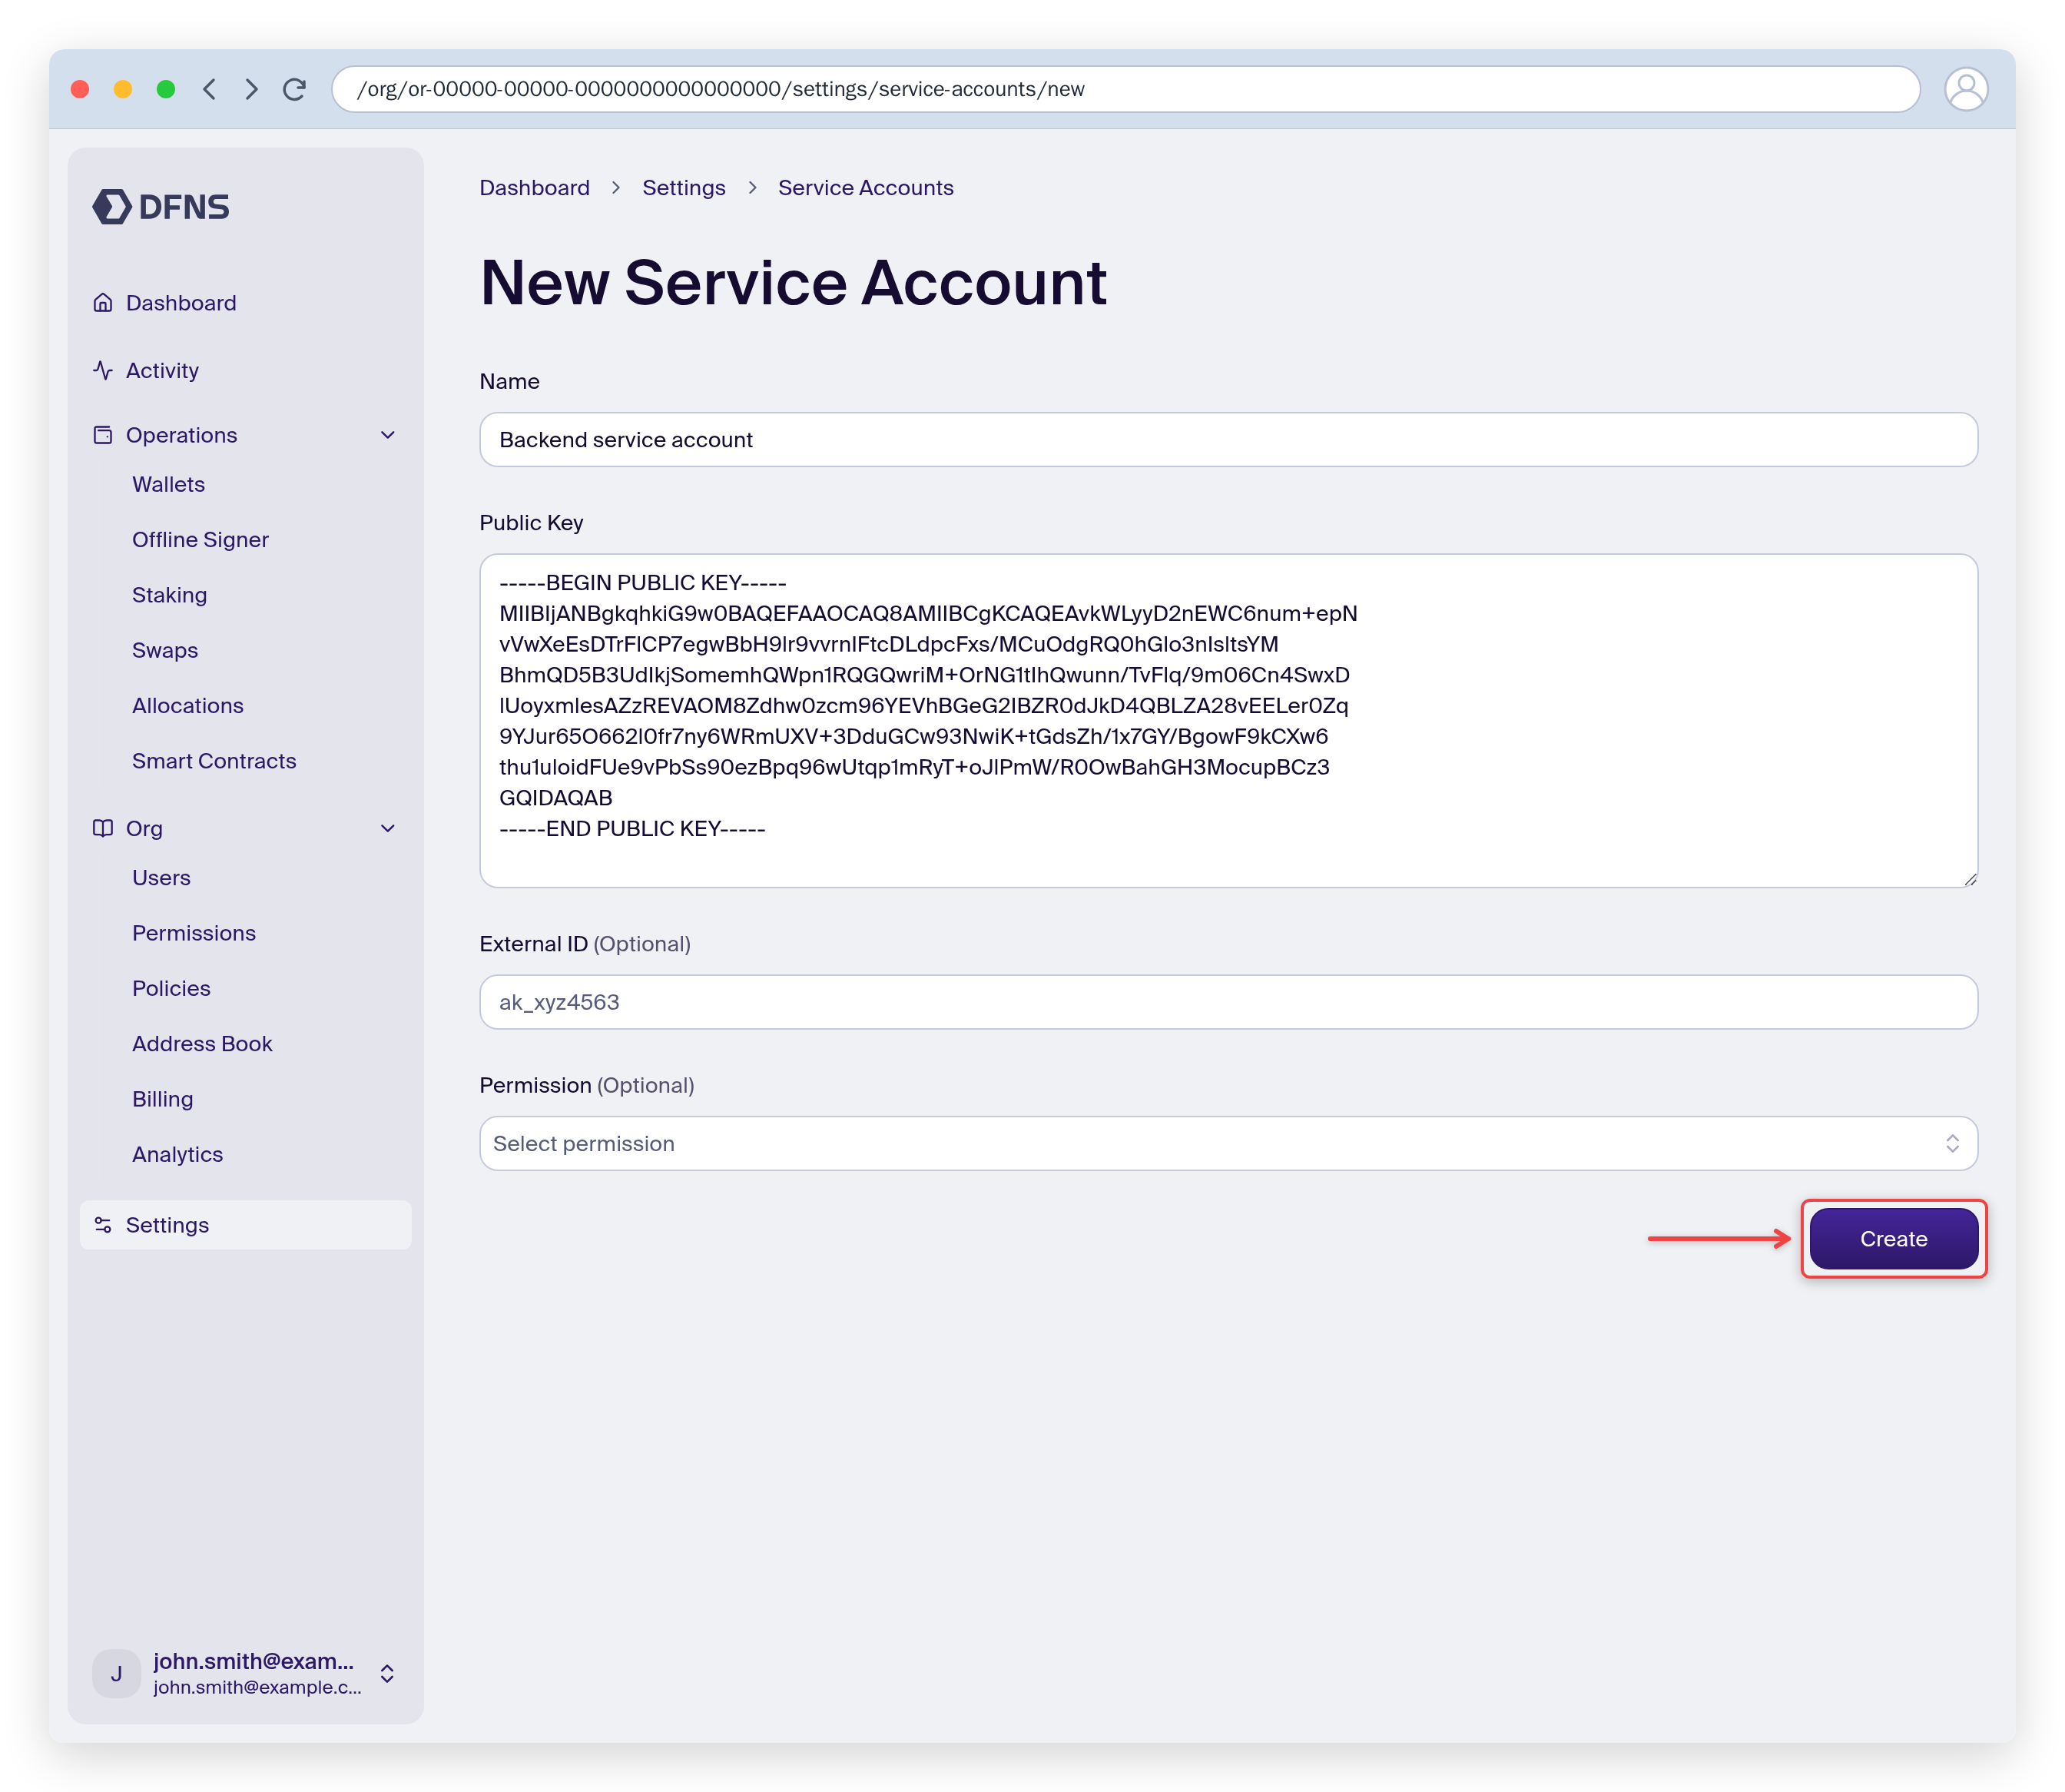Open the Permissions page

click(194, 932)
